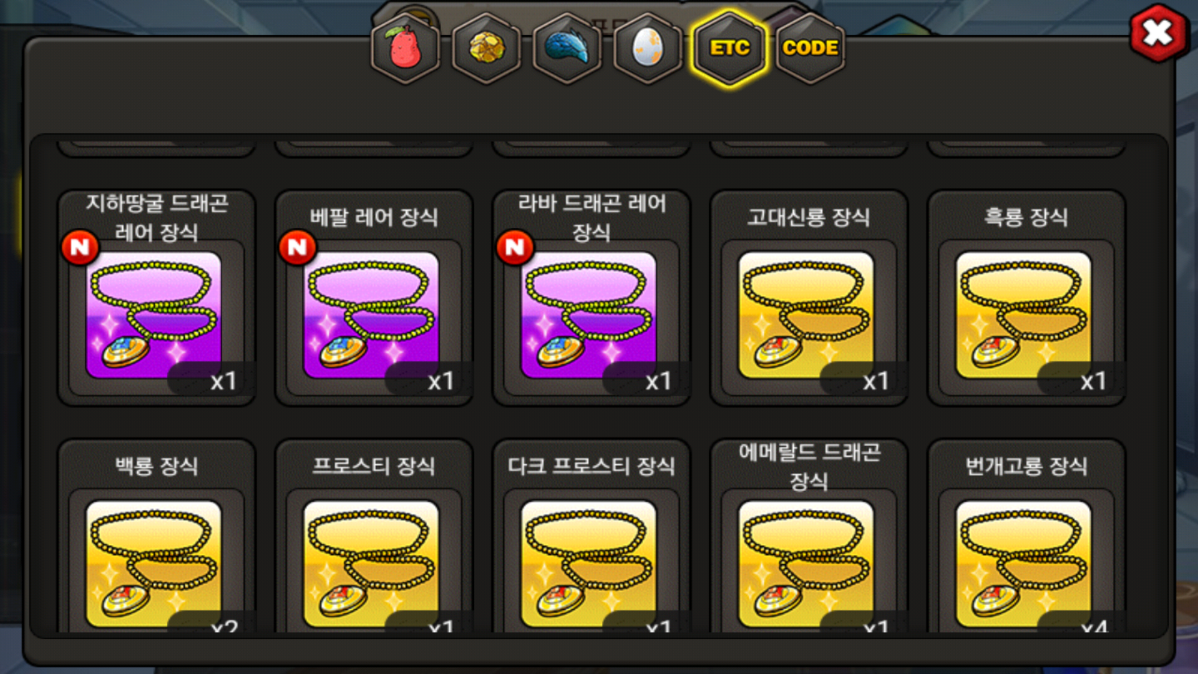Select the 지하땅굴 드래곤 레어 장식 item

point(157,298)
